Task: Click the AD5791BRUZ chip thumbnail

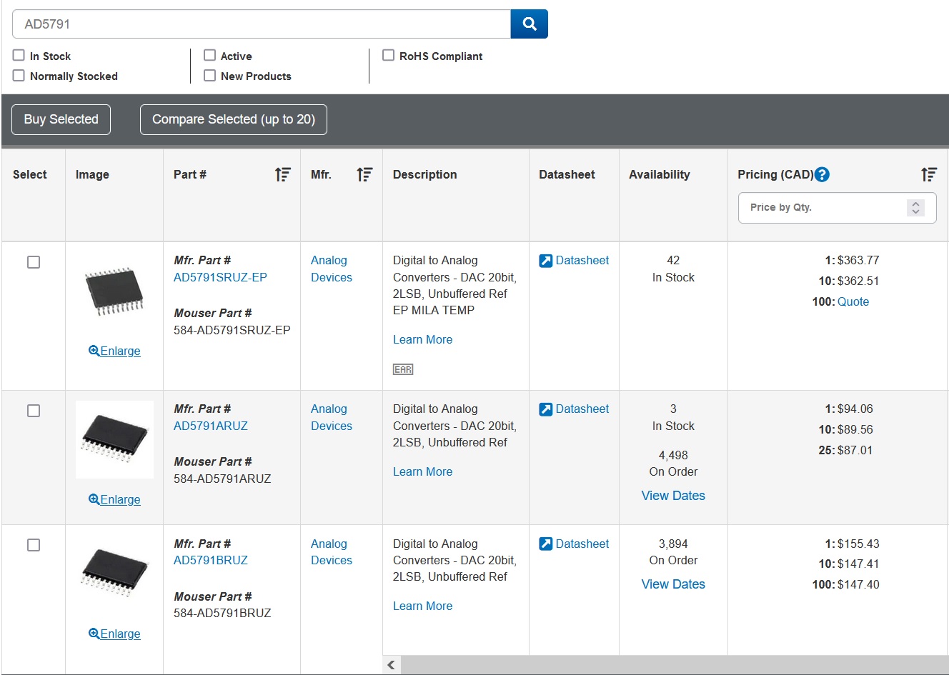Action: click(x=114, y=572)
